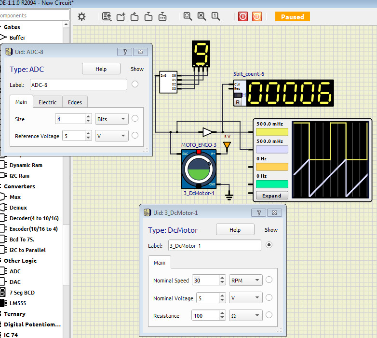Click the yellow channel color swatch
The image size is (377, 338).
(272, 132)
